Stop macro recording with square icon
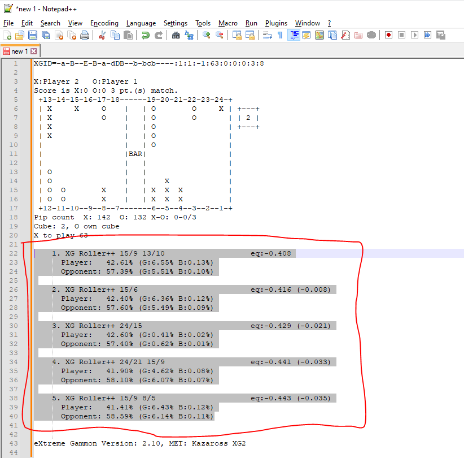Screen dimensions: 464x458 (x=401, y=35)
